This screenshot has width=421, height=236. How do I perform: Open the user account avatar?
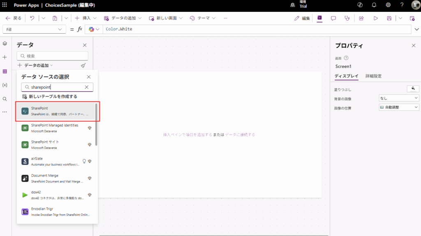click(416, 5)
